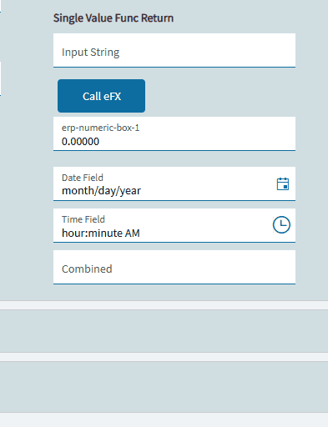This screenshot has width=328, height=427.
Task: Click the erp-numeric-box-1 label text
Action: point(100,128)
